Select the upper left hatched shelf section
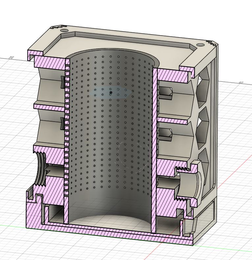 49,107
